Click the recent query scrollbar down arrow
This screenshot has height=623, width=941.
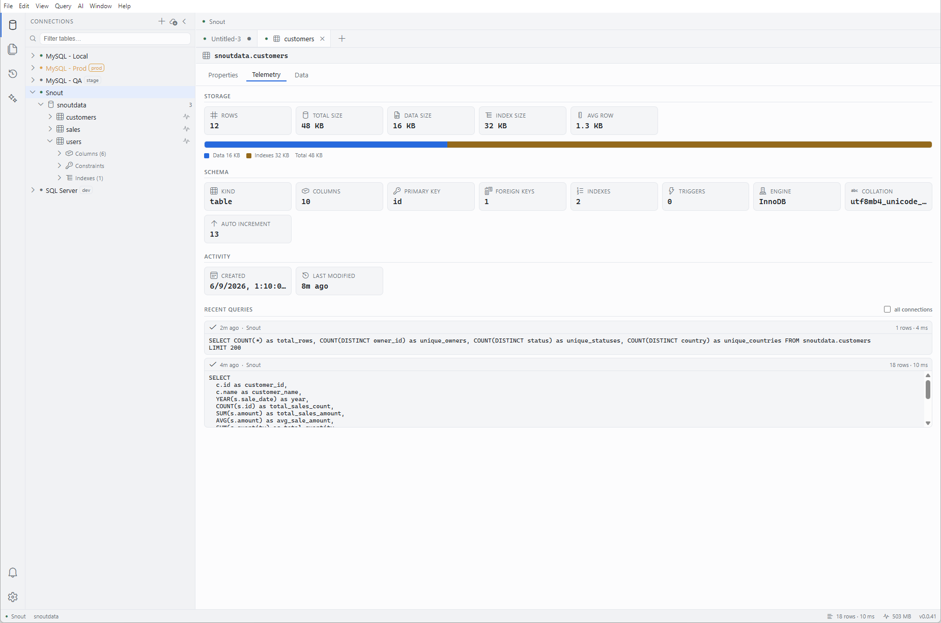[928, 423]
